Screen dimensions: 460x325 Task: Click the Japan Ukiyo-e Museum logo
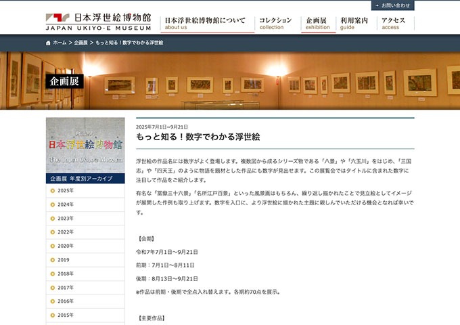point(99,22)
